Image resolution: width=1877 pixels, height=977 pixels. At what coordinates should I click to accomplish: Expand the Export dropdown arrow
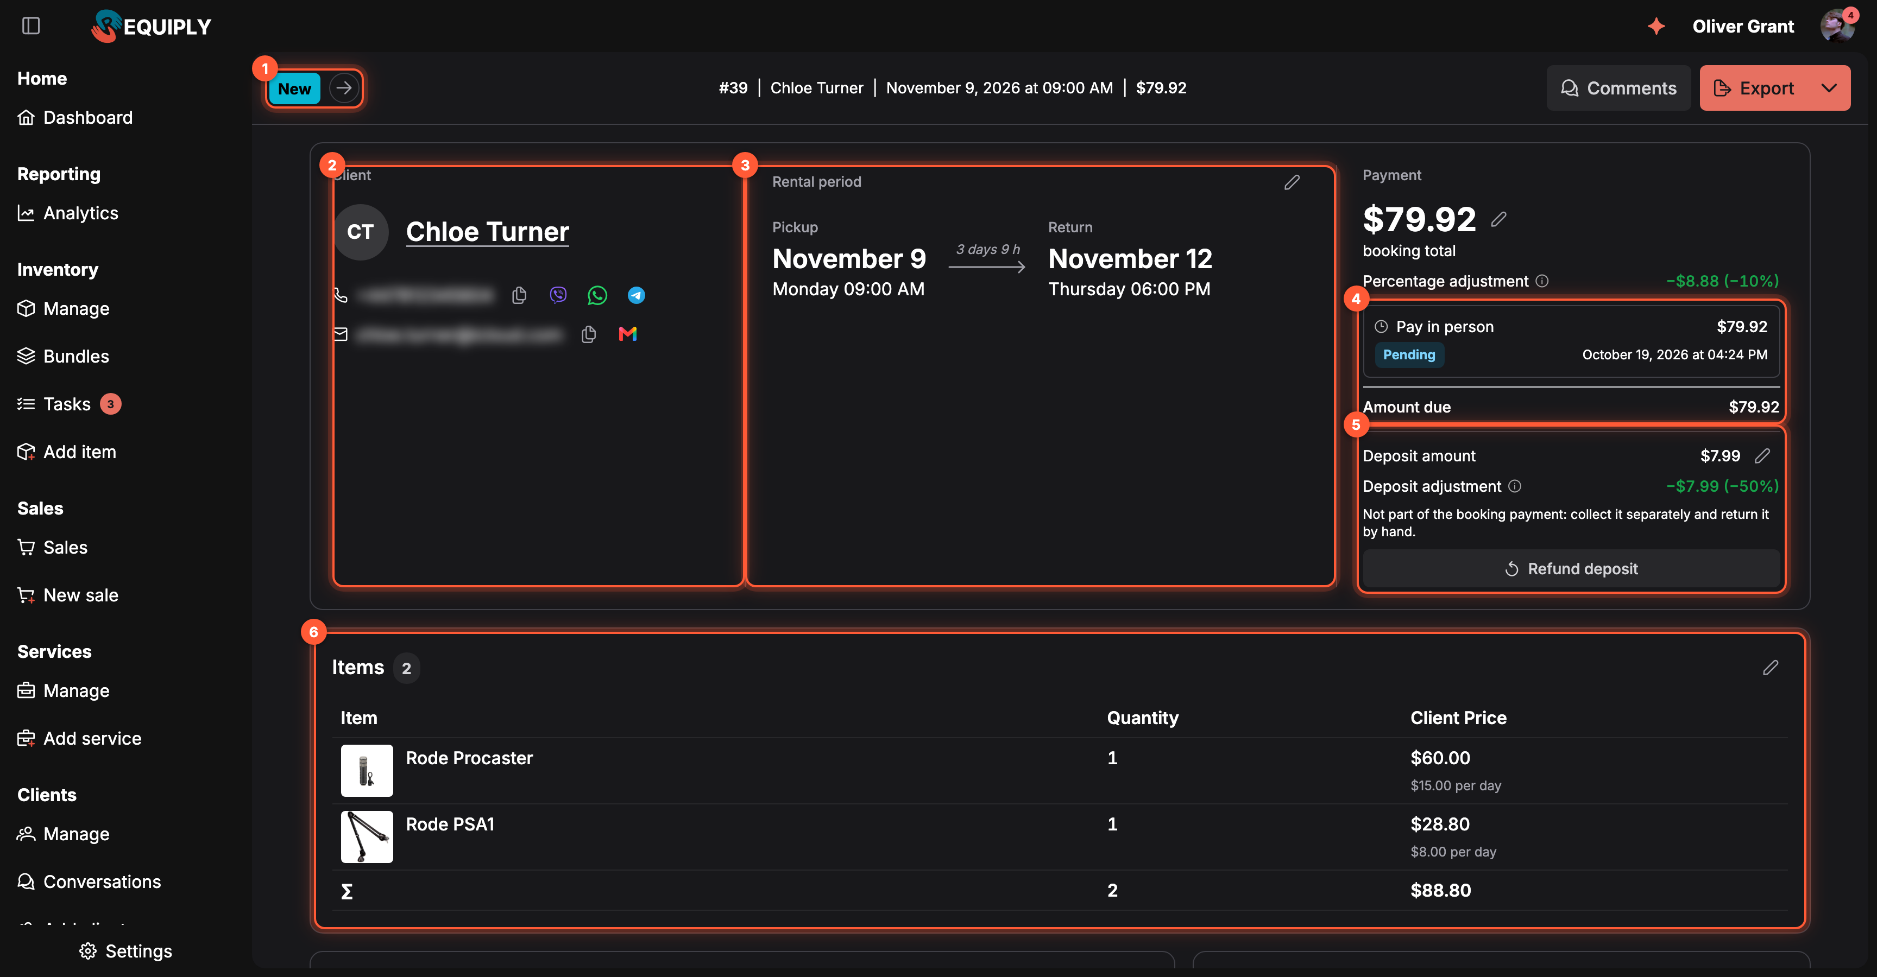1828,88
